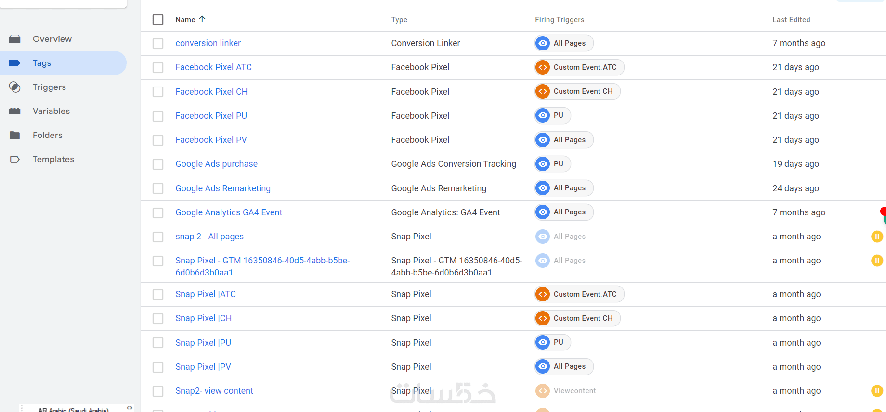Screen dimensions: 886x412
Task: Open the Facebook Pixel CH tag
Action: (x=211, y=92)
